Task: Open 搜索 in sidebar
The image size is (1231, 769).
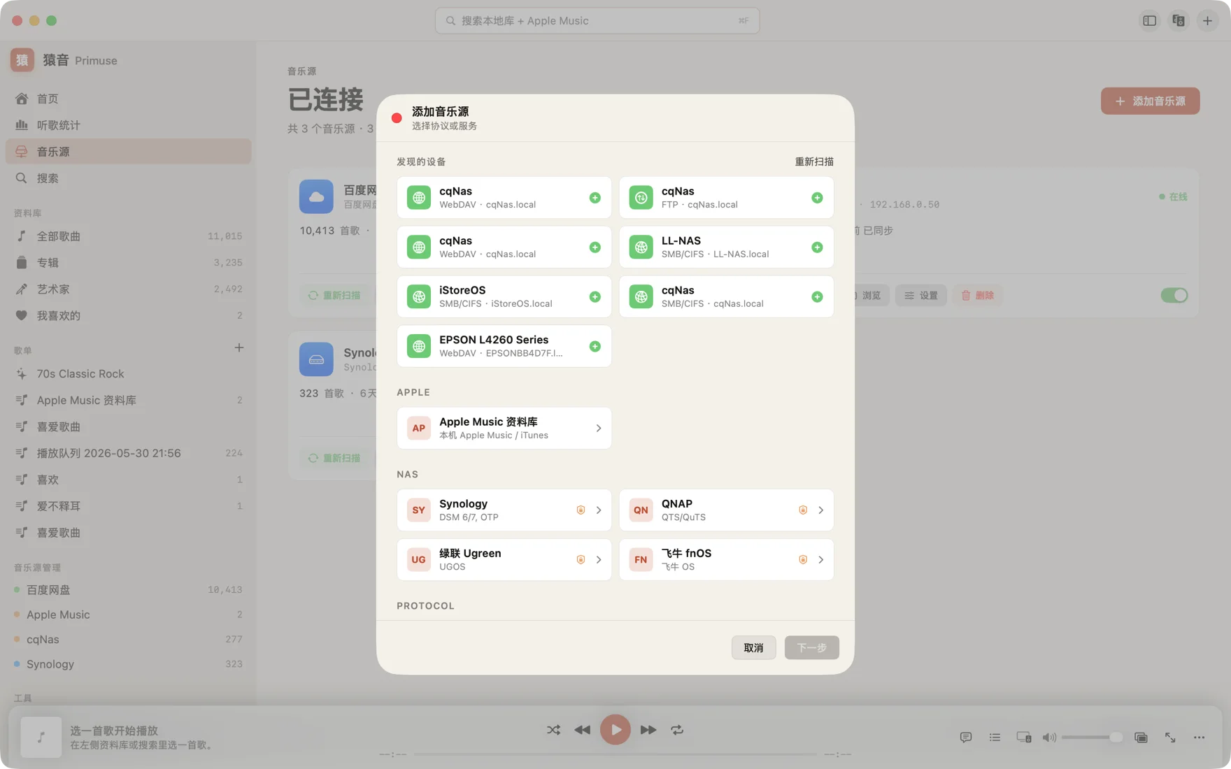Action: click(128, 178)
